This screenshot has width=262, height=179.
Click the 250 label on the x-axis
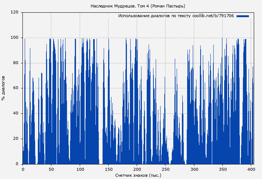165,169
